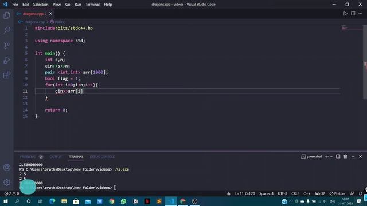Open the Explorer view in activity bar

[x=7, y=15]
